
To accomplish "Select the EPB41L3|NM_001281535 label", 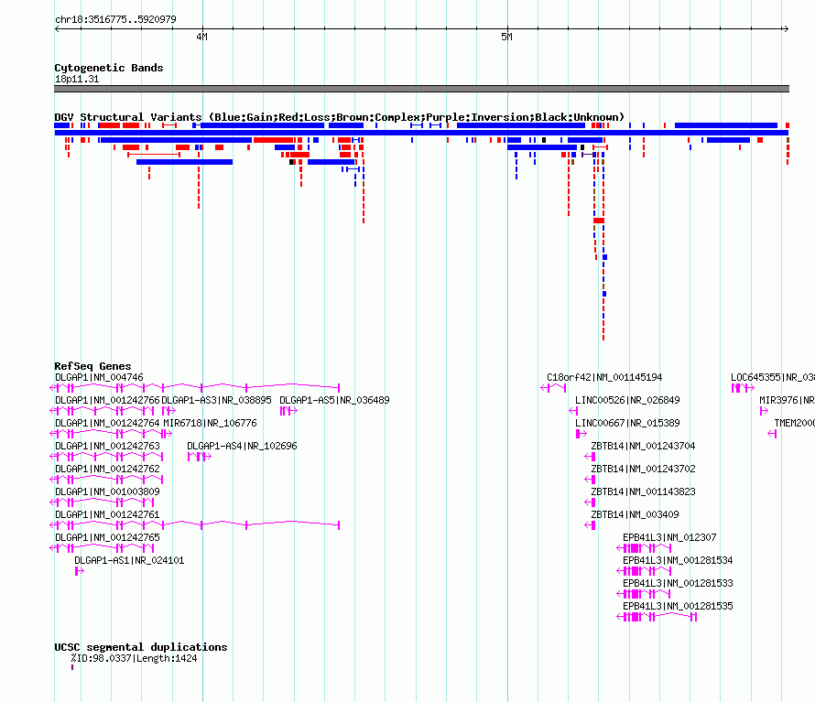I will coord(678,606).
